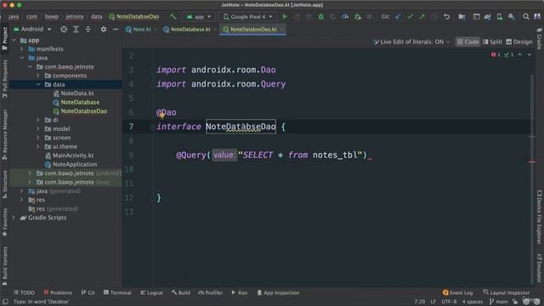Click Git update project blue check arrow
The image size is (544, 306).
[x=398, y=16]
